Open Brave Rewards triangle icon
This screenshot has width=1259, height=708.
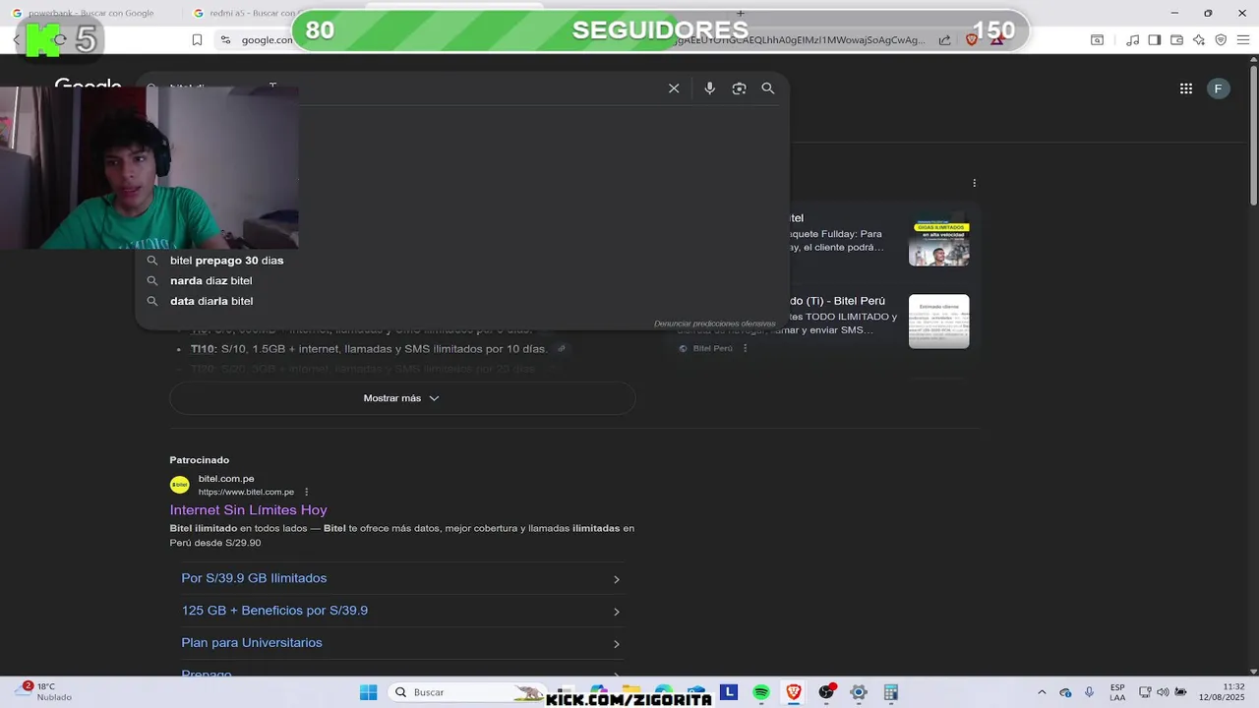[997, 40]
